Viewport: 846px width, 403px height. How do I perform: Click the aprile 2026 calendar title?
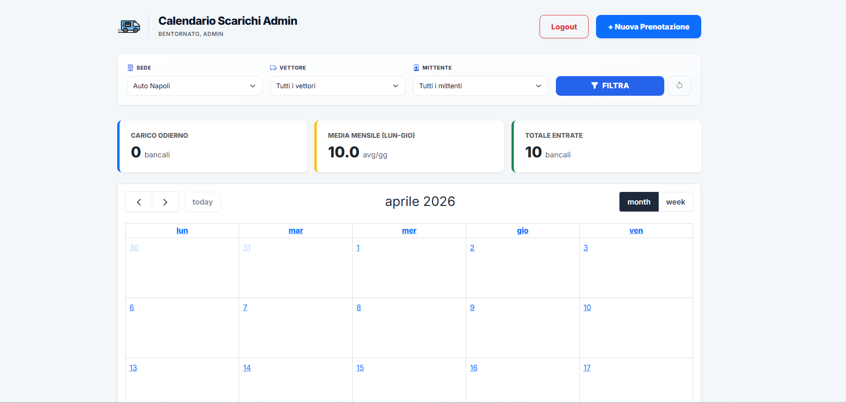pos(420,201)
